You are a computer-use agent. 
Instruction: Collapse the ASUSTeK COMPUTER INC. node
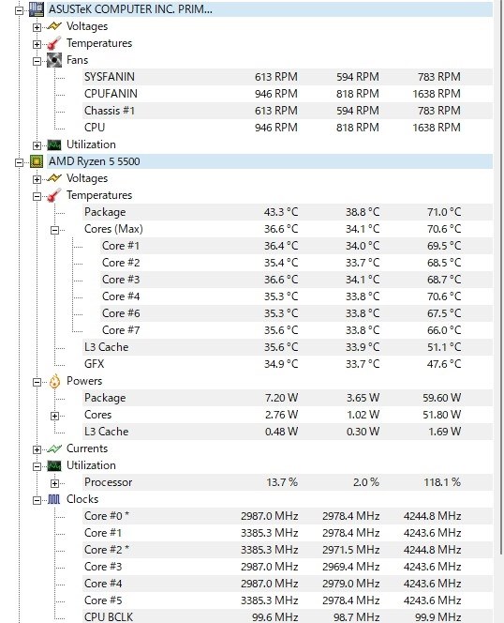19,10
